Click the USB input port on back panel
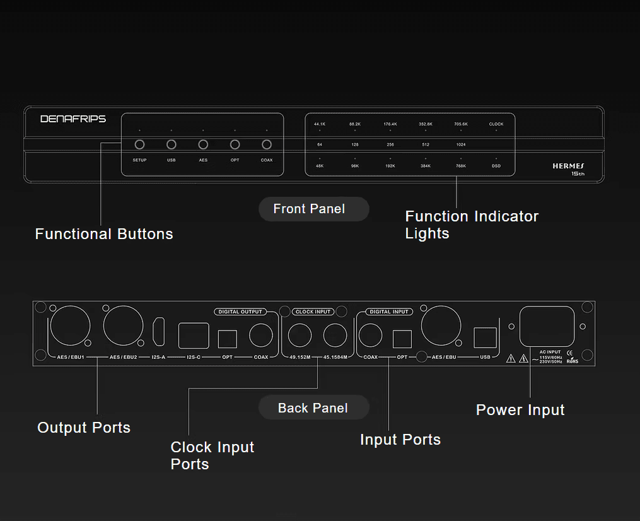Screen dimensions: 640x521 point(486,337)
